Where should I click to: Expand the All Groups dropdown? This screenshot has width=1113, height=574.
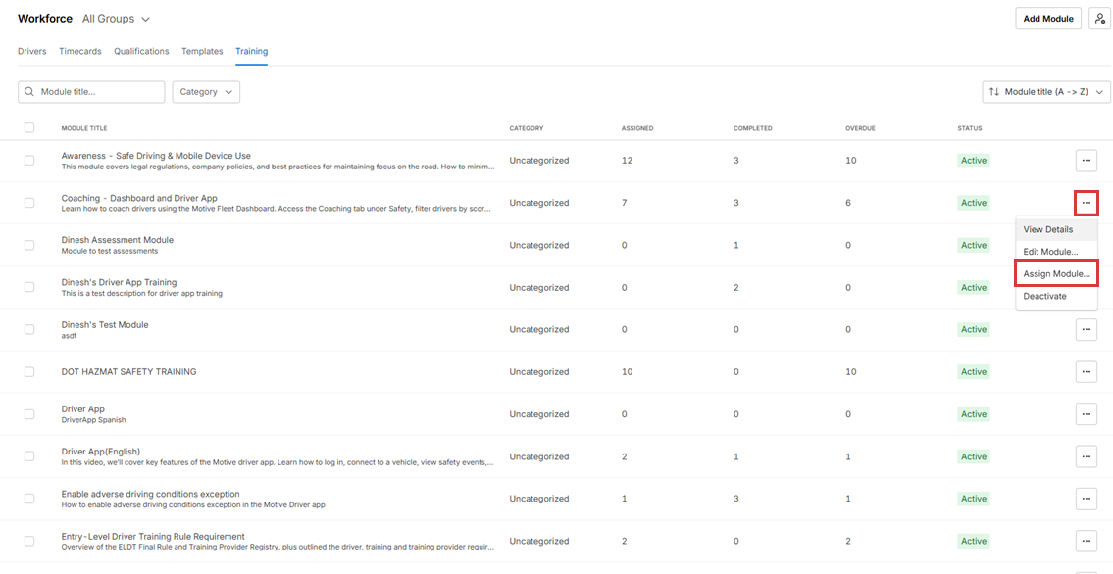116,19
